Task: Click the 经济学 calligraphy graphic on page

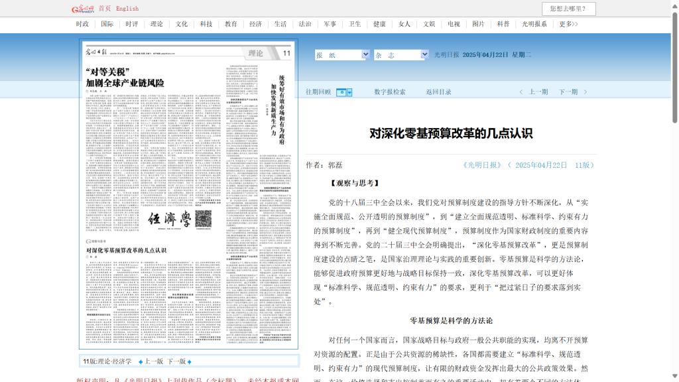Action: [167, 219]
